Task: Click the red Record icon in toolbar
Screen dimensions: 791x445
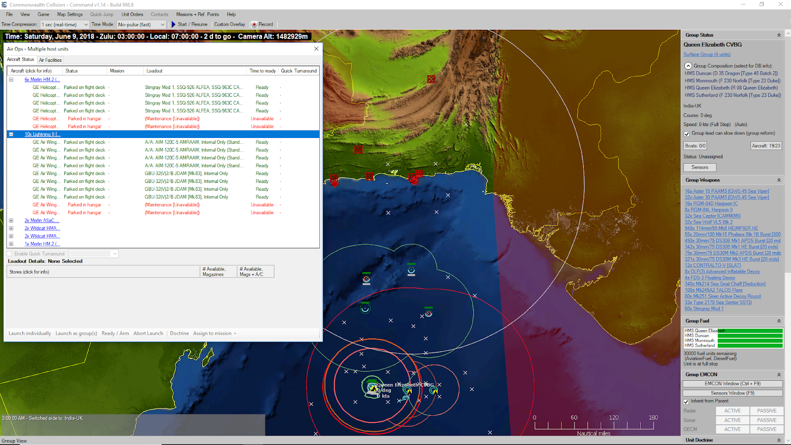Action: [x=254, y=24]
